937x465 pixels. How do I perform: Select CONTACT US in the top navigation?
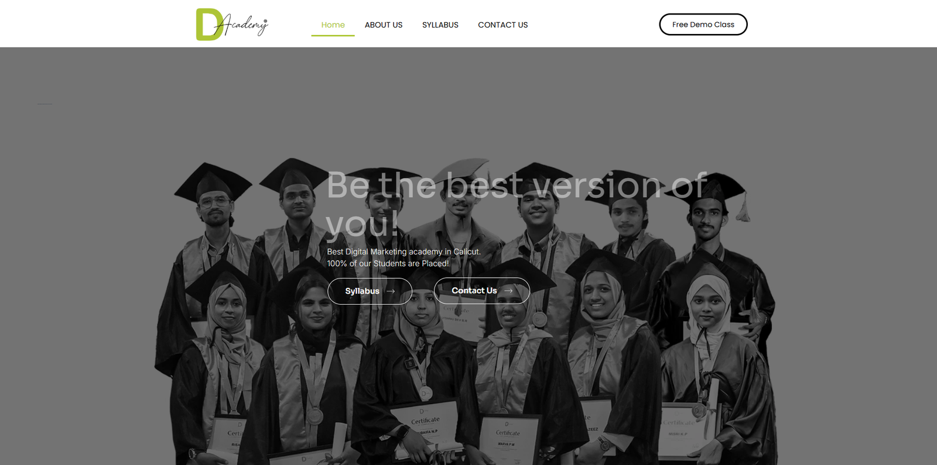click(503, 25)
